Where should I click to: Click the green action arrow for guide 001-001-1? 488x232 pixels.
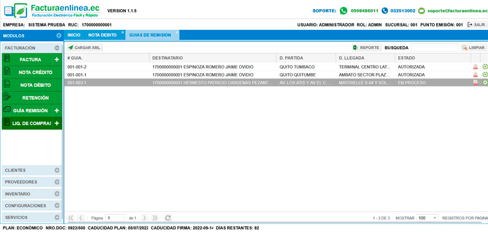click(485, 75)
